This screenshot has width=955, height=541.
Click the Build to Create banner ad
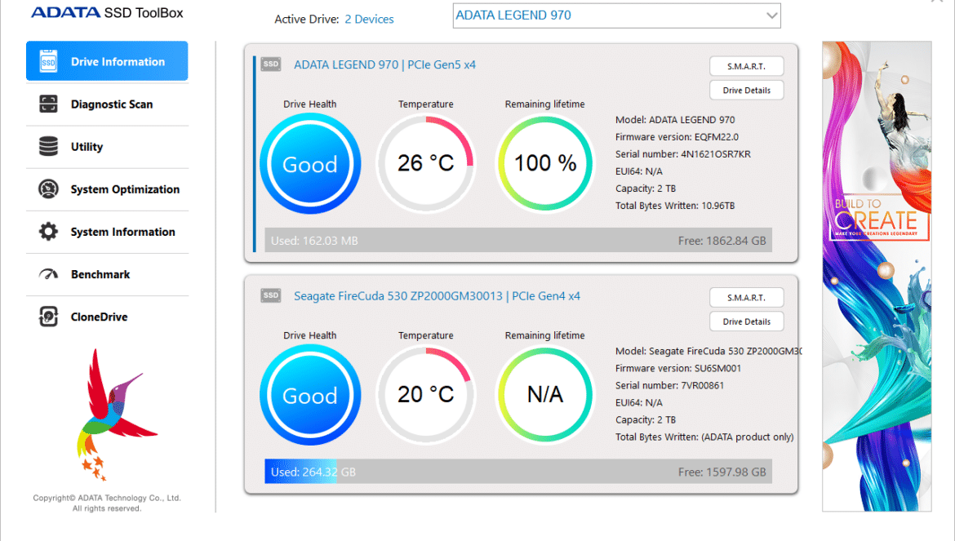877,277
